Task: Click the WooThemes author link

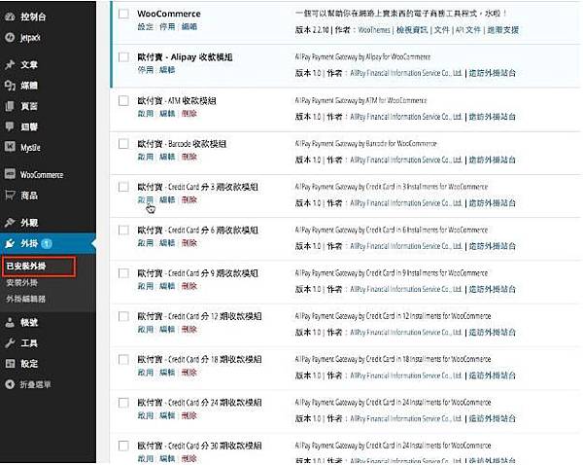Action: pos(374,30)
